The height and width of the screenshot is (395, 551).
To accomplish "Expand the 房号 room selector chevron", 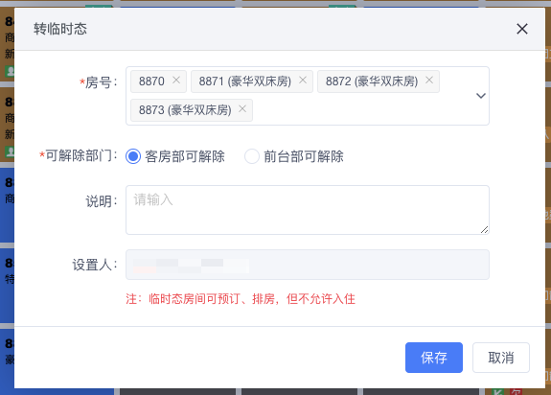I will coord(481,96).
